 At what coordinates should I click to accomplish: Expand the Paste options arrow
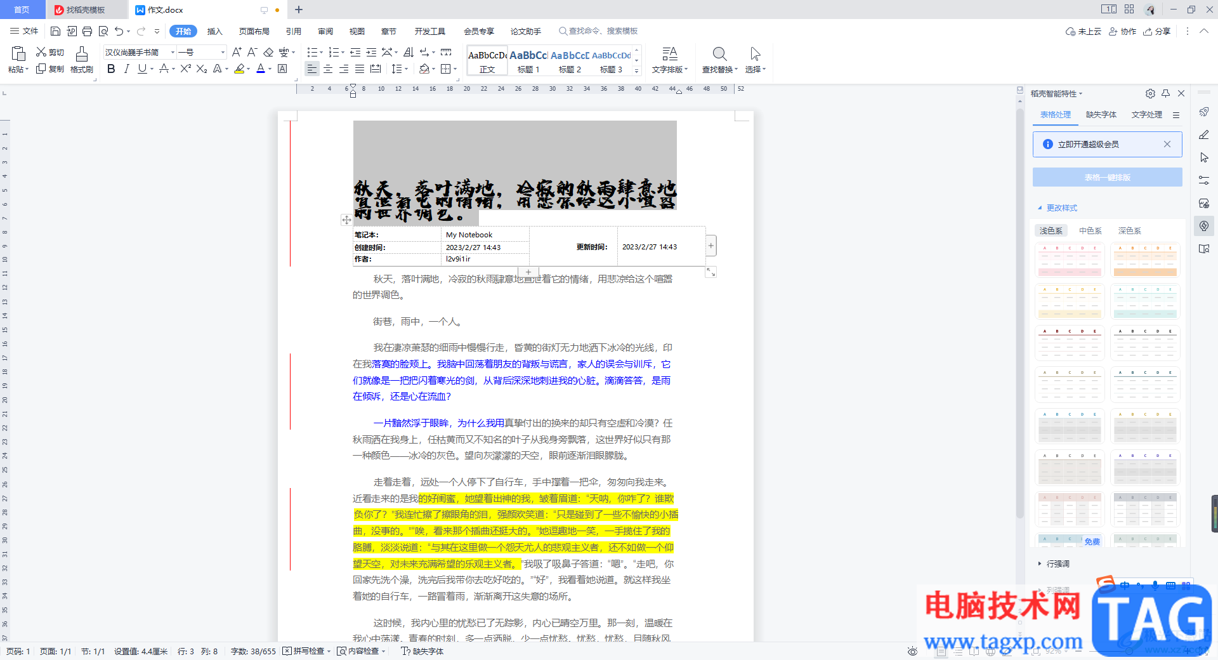(27, 69)
